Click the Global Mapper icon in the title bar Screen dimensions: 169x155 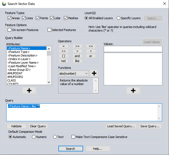(x=4, y=4)
